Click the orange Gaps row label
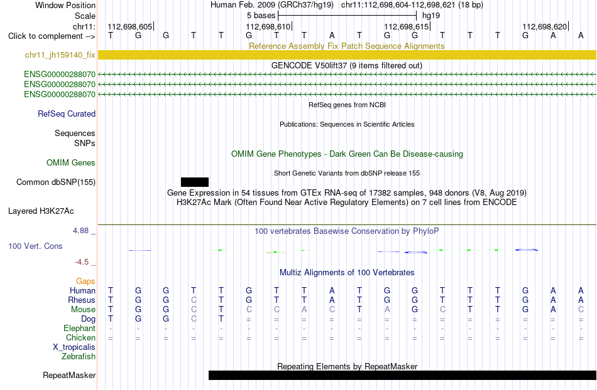Image resolution: width=597 pixels, height=390 pixels. coord(85,281)
